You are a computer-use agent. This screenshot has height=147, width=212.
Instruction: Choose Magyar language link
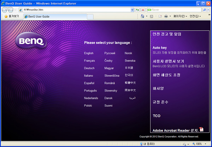109,68
